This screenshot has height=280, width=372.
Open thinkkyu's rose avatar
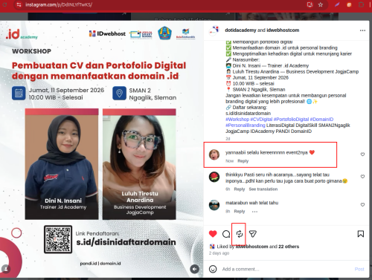click(214, 177)
